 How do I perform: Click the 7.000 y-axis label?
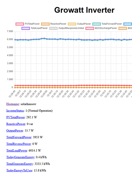coord(10,31)
